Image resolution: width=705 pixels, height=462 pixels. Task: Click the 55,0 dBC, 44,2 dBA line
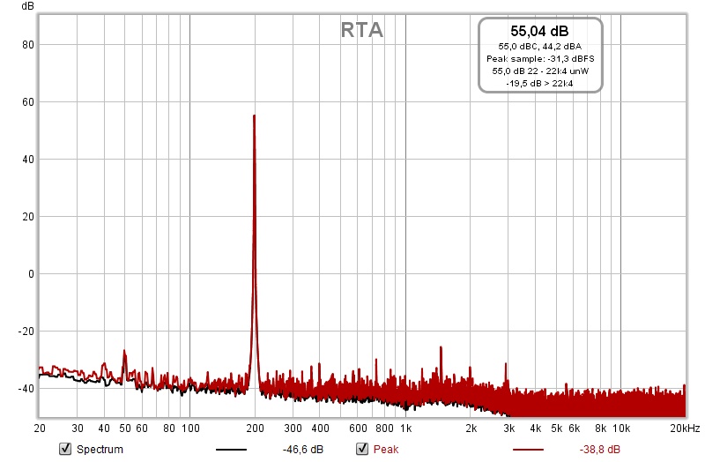click(540, 46)
